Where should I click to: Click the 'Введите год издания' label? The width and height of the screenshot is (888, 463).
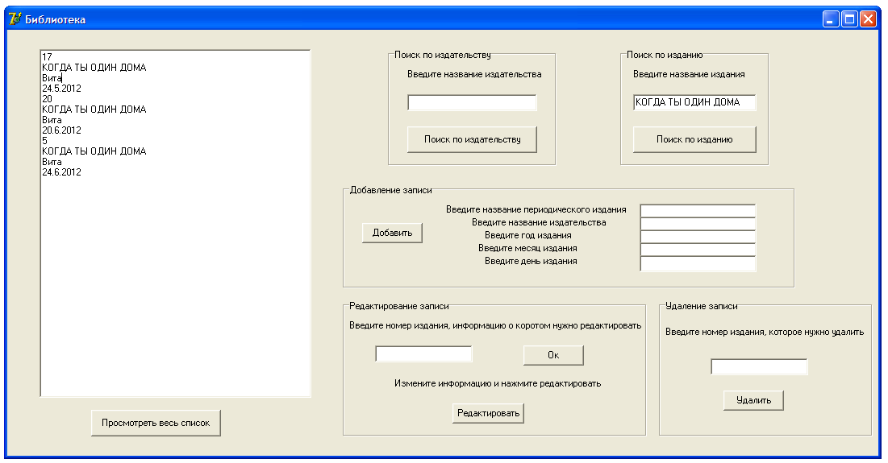[x=527, y=235]
